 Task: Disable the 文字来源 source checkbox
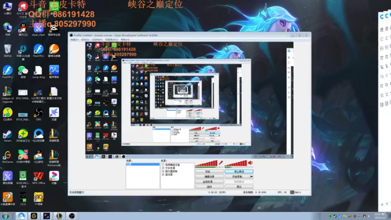(x=163, y=168)
